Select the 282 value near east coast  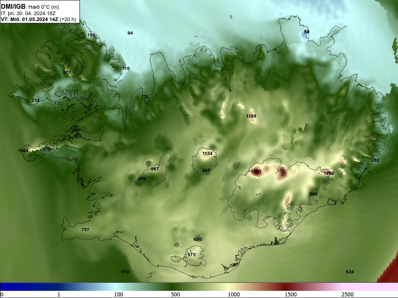coord(375,160)
